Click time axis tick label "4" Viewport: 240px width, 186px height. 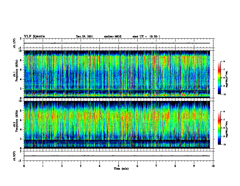tap(99, 166)
